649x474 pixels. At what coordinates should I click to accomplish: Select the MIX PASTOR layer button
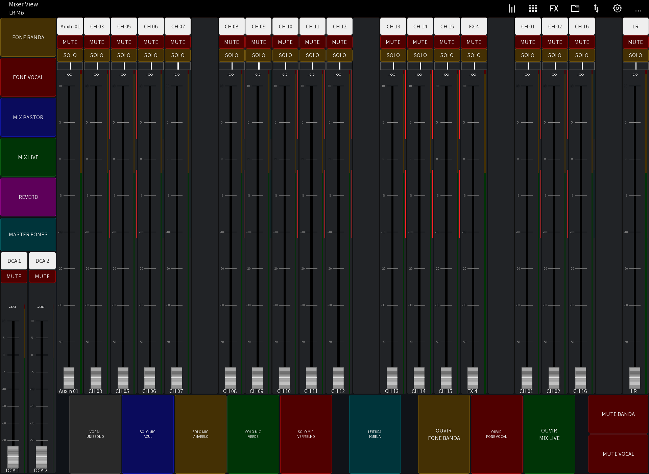tap(28, 117)
